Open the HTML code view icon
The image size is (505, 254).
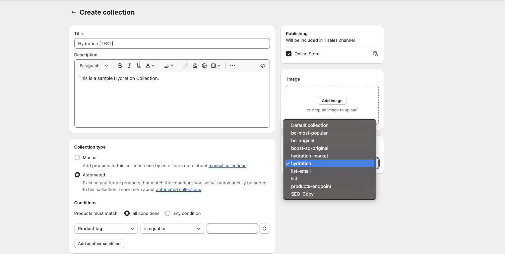click(x=263, y=66)
